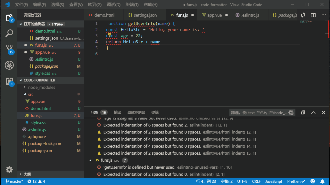Collapse the 打开的编辑器 section
The width and height of the screenshot is (330, 185).
click(51, 24)
